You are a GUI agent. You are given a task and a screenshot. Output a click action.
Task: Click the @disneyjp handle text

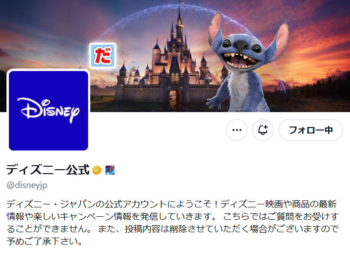pos(27,185)
